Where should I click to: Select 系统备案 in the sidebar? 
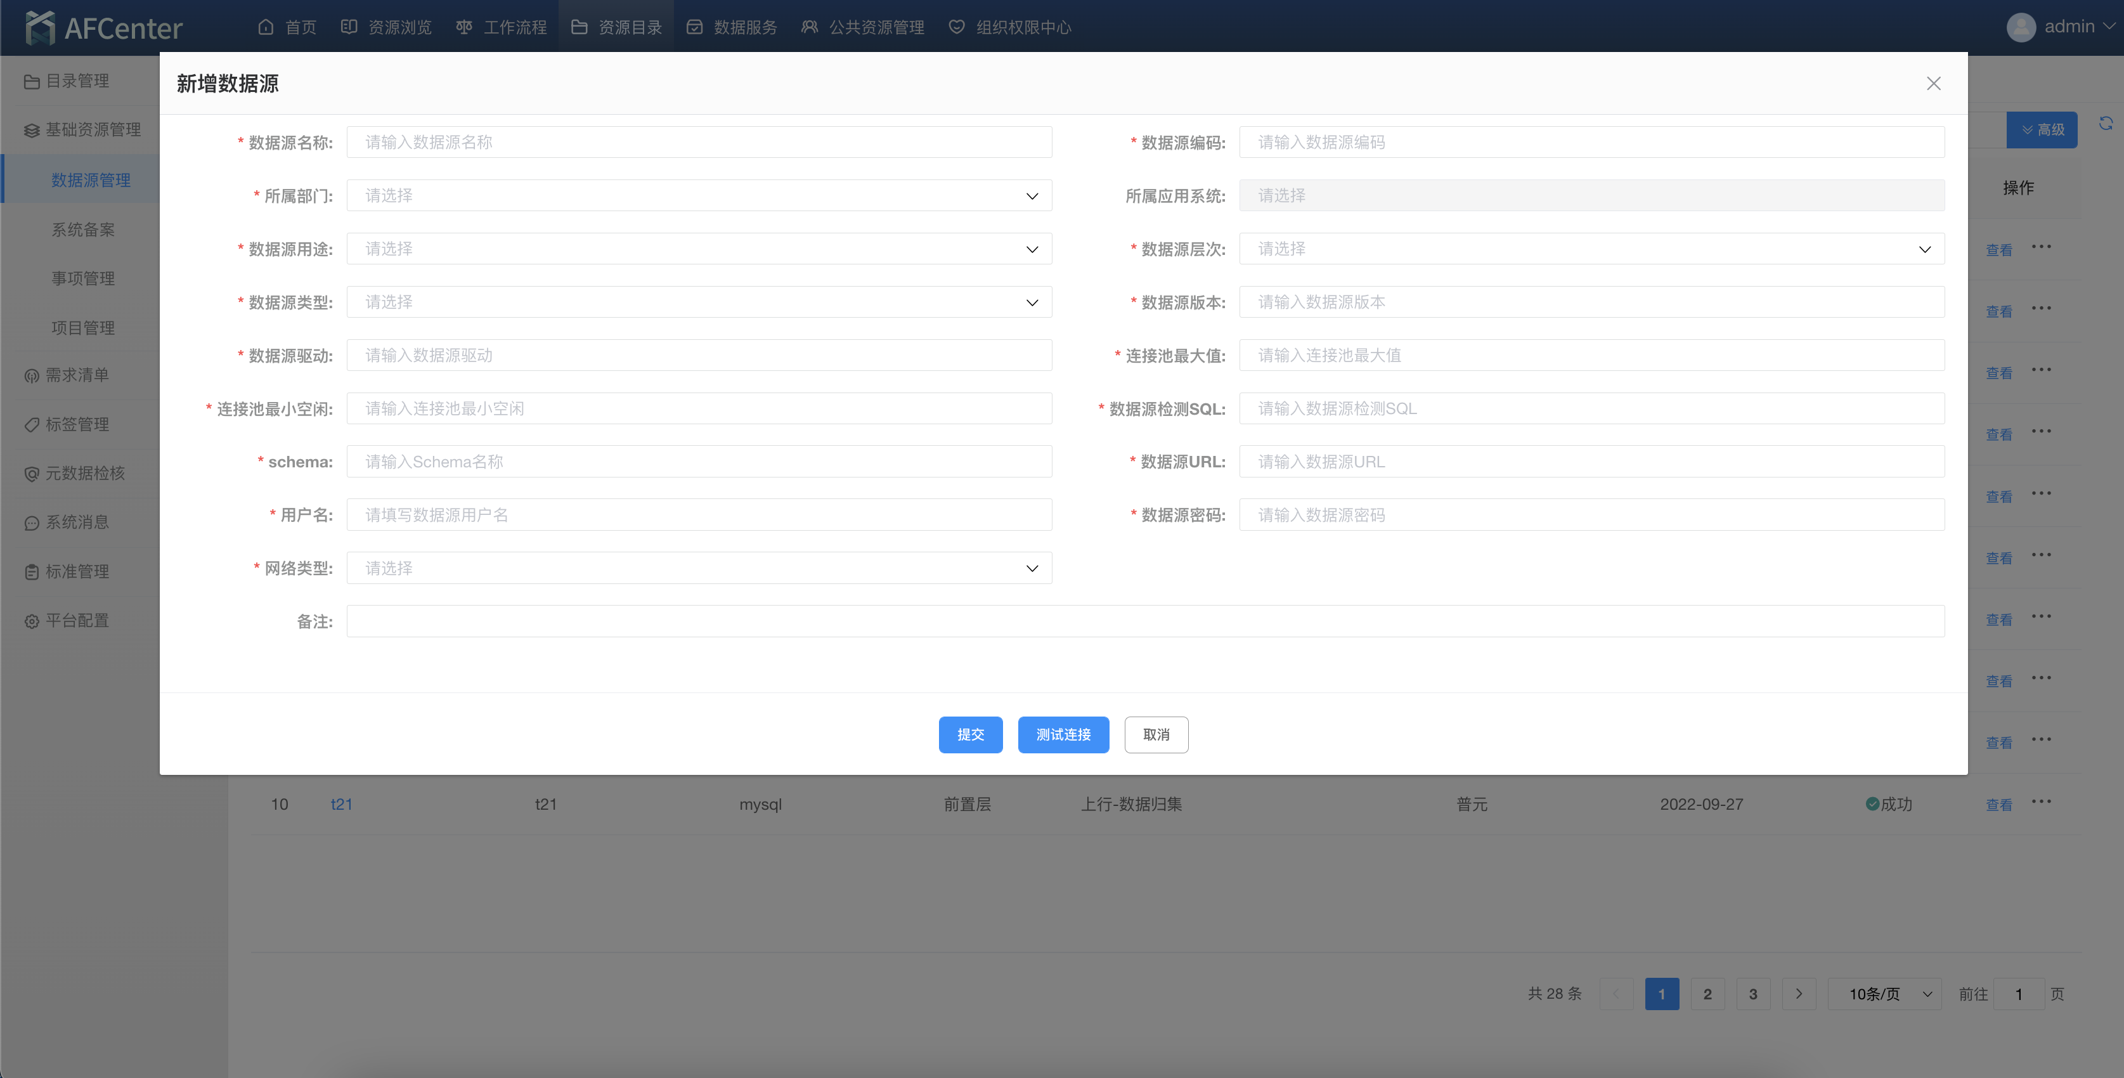[83, 230]
